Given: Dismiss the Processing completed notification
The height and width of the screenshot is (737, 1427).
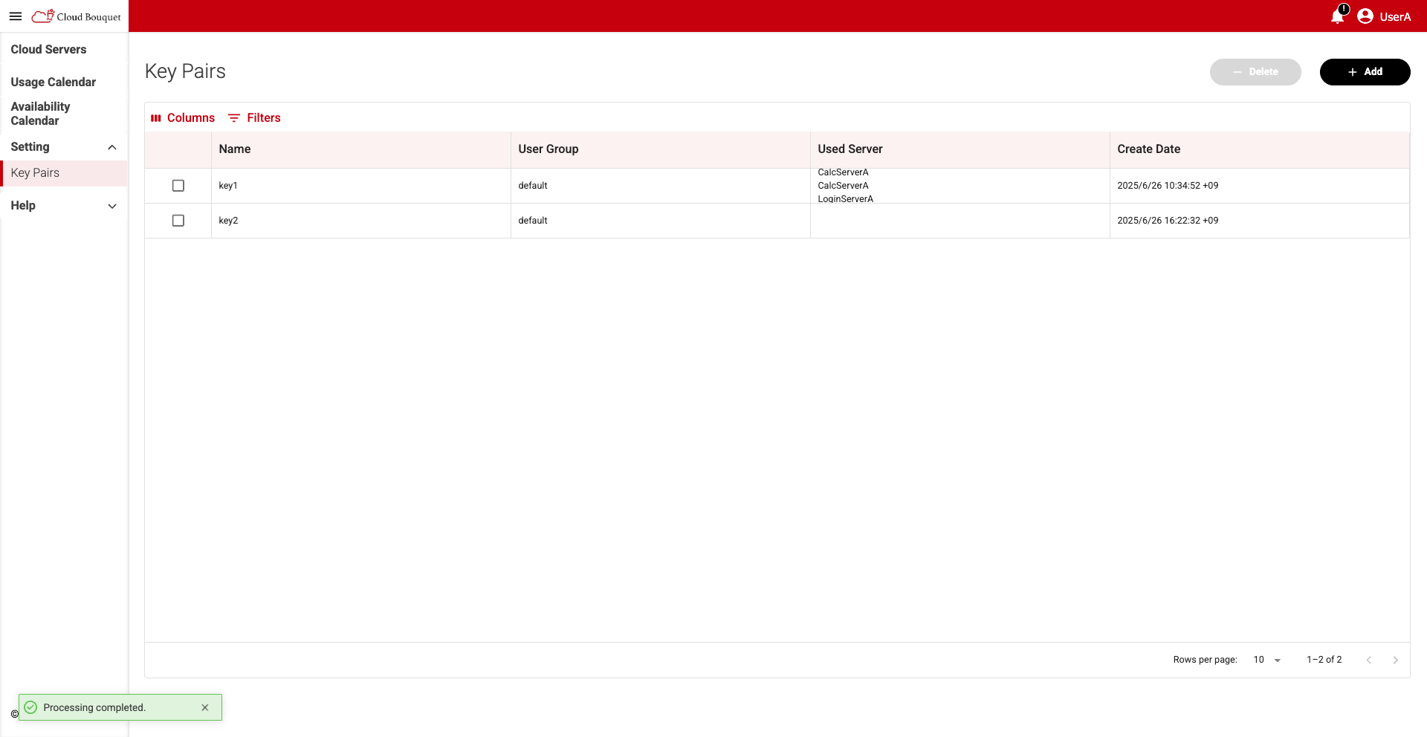Looking at the screenshot, I should (205, 707).
